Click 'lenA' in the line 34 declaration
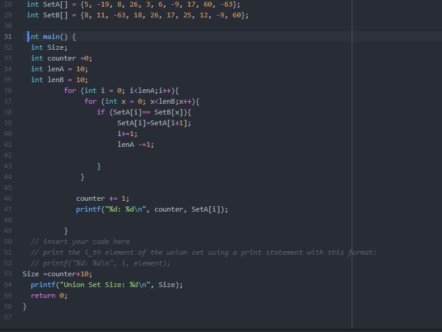 56,69
